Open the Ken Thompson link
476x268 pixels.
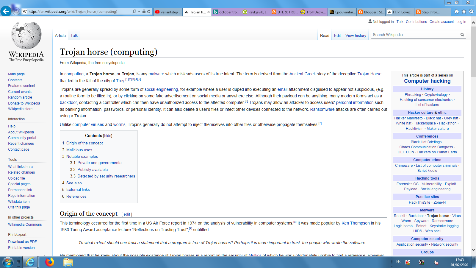pos(356,223)
